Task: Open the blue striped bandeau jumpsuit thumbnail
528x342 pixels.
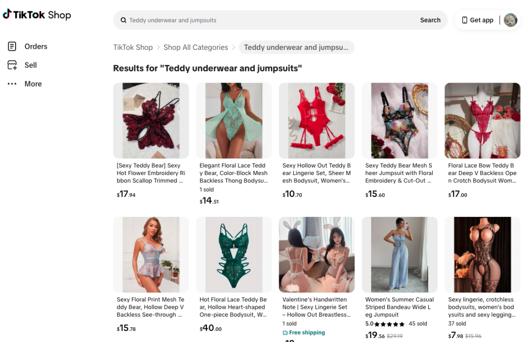Action: (x=399, y=255)
